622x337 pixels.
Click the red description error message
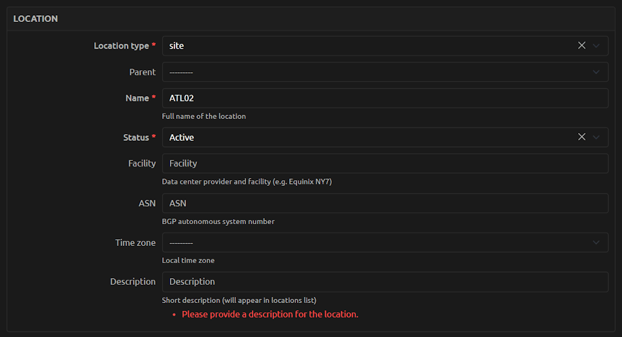(270, 315)
